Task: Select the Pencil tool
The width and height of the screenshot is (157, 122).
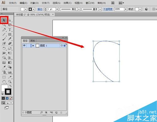Action: (x=10, y=39)
